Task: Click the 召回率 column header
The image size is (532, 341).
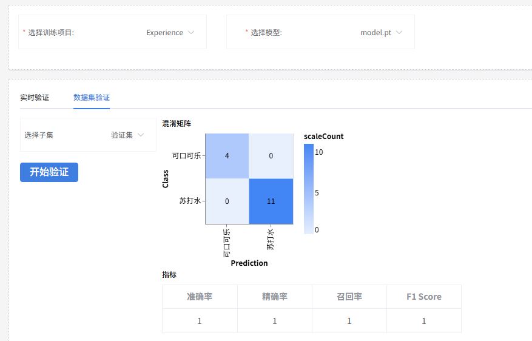Action: [349, 297]
